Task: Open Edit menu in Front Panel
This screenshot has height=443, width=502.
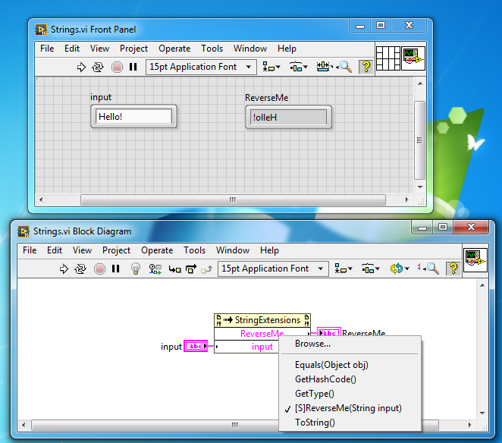Action: pyautogui.click(x=72, y=49)
